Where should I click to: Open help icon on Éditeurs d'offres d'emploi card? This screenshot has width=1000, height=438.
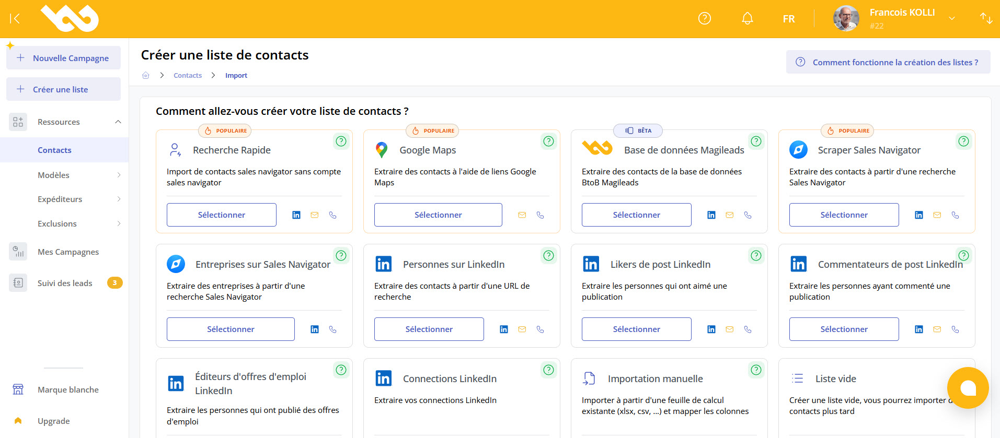click(x=341, y=370)
